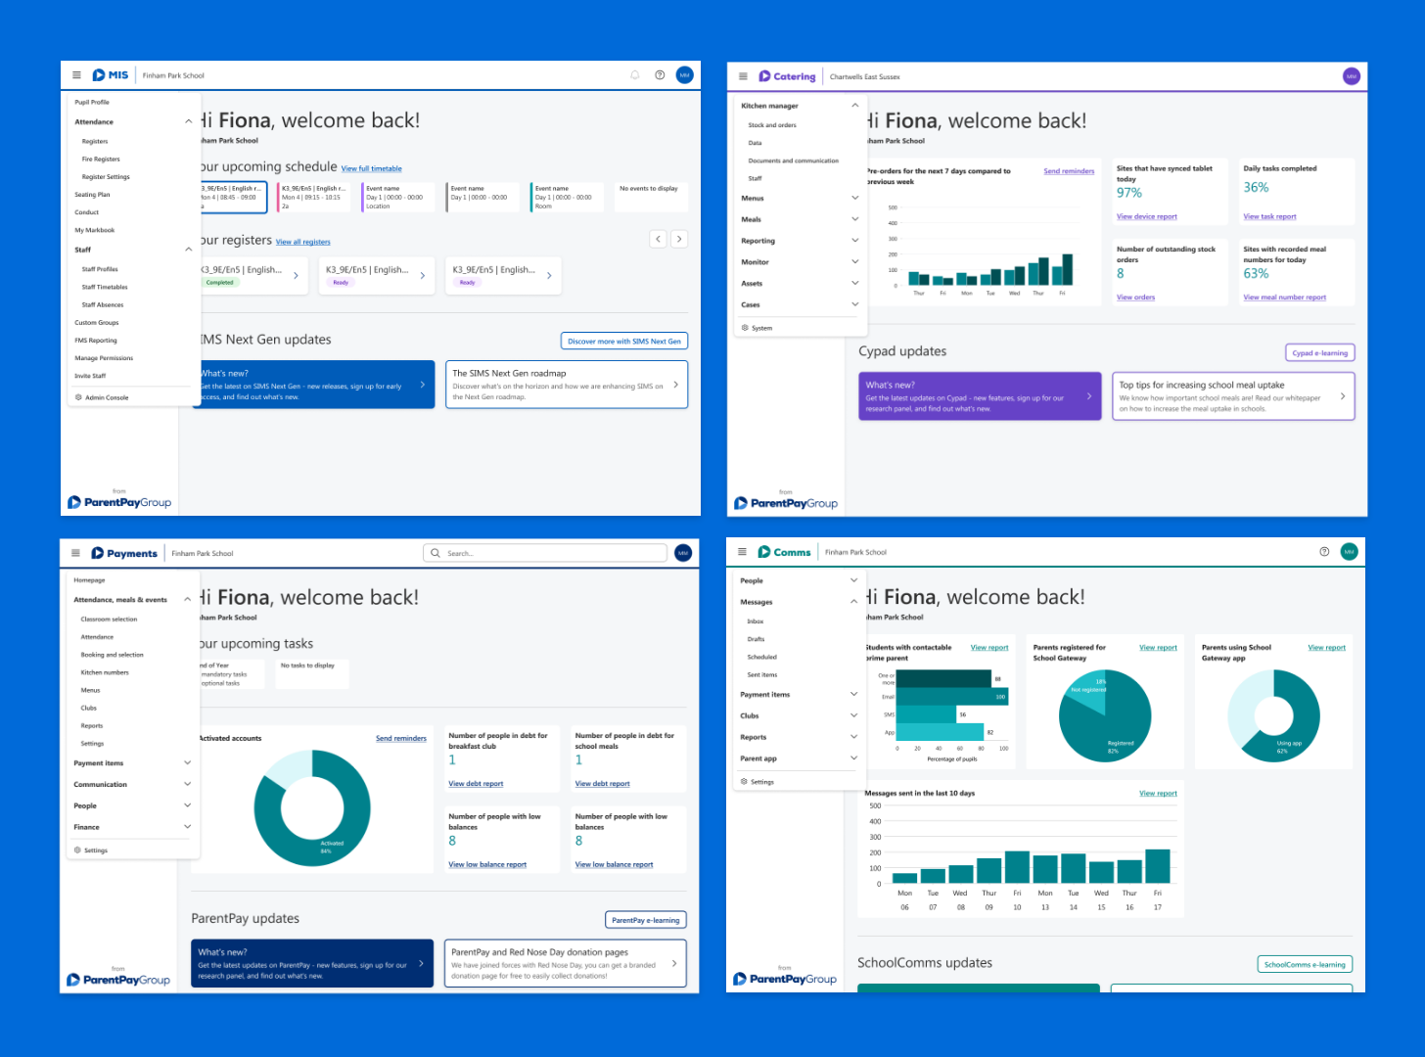Collapse the Kitchen manager section
1425x1057 pixels.
(854, 106)
